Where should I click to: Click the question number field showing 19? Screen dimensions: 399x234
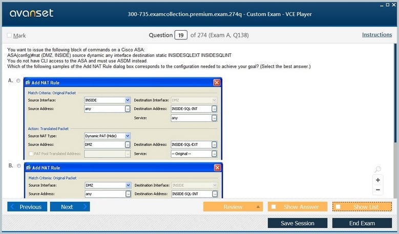coord(181,35)
